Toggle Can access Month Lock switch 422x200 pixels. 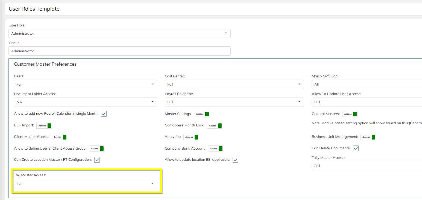[x=215, y=126]
